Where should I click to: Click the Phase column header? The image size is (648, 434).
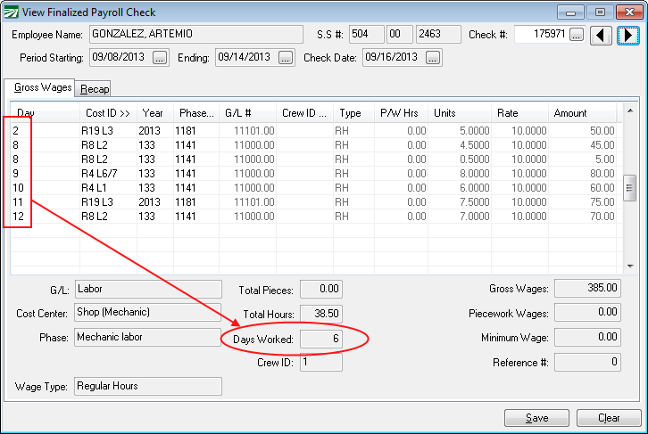pos(196,113)
